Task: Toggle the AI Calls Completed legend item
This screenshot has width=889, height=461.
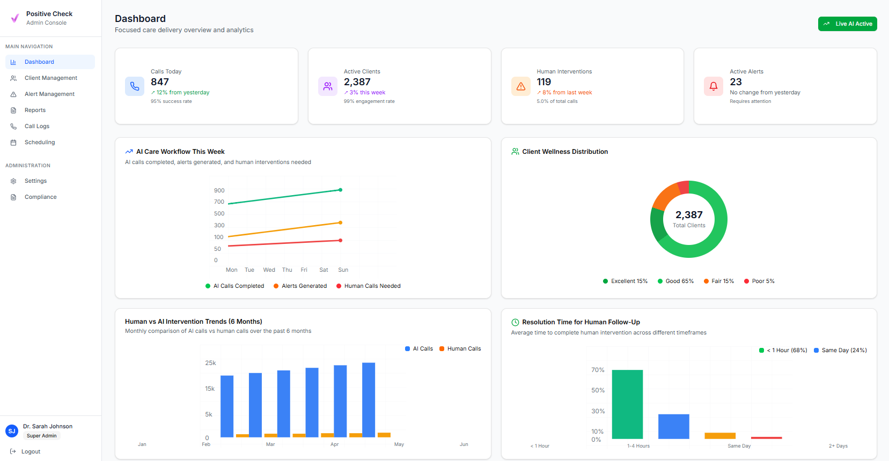Action: tap(235, 286)
